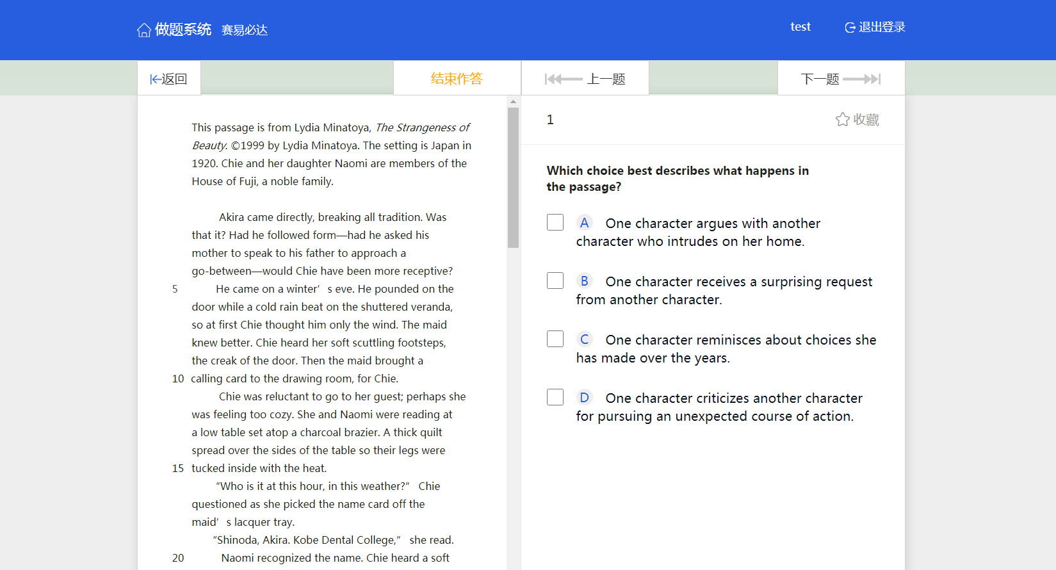The width and height of the screenshot is (1056, 570).
Task: Click the passage vertical scrollbar thumb
Action: pos(513,177)
